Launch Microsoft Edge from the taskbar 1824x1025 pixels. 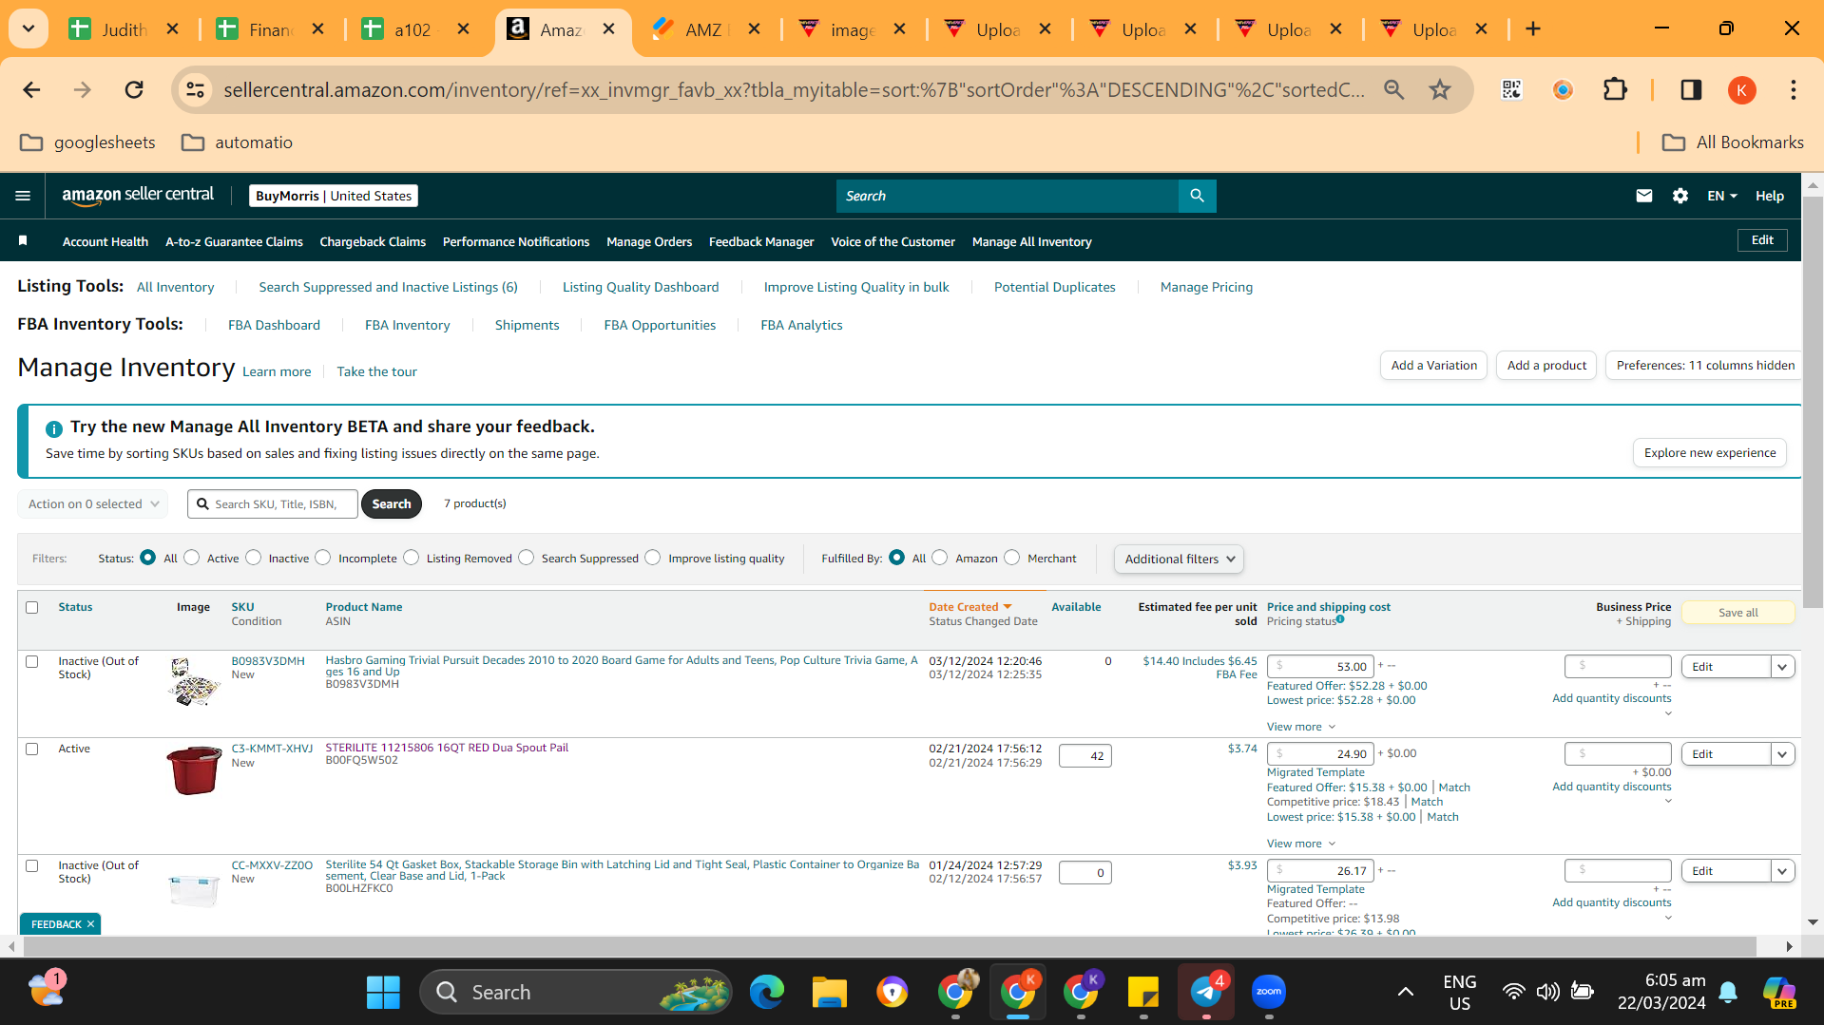pyautogui.click(x=766, y=993)
